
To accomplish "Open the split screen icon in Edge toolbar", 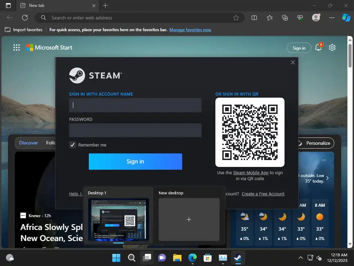I will tap(254, 18).
